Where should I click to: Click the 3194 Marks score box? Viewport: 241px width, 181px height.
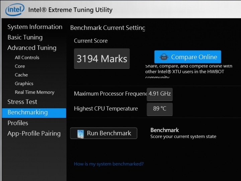[102, 58]
